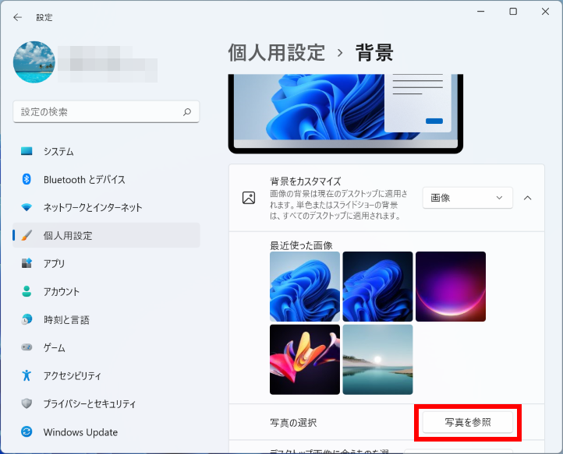Image resolution: width=563 pixels, height=454 pixels.
Task: Click the privacy shield icon
Action: (27, 403)
